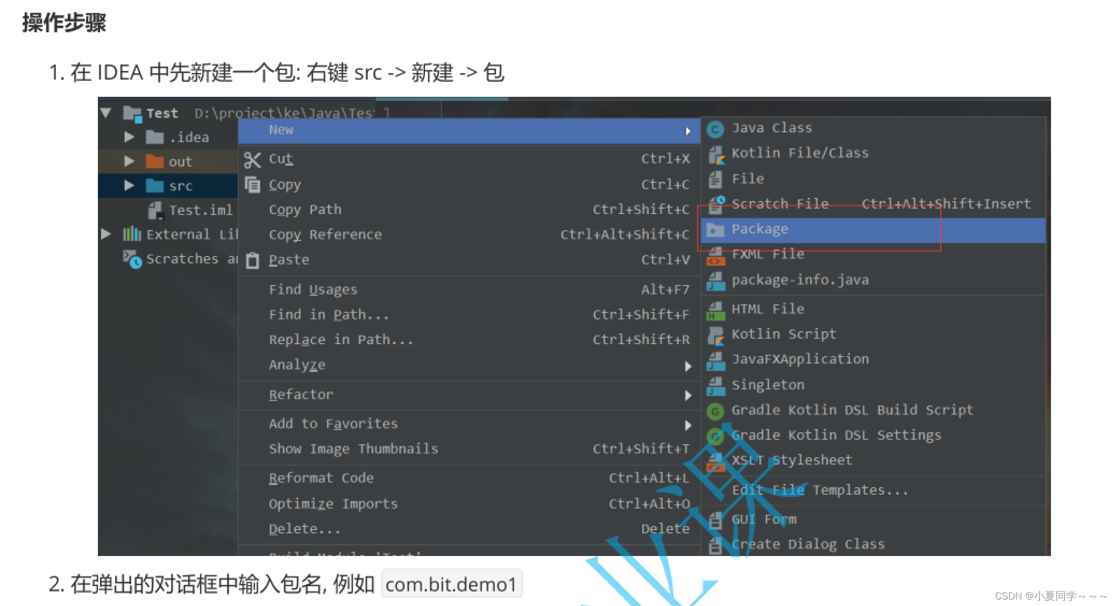Open the Refactor submenu arrow

688,396
